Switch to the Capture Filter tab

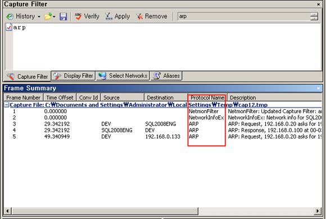(28, 77)
